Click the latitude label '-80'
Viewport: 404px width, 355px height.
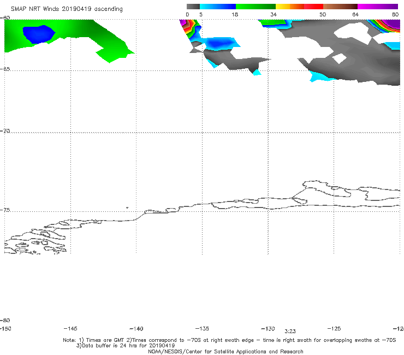(5, 321)
